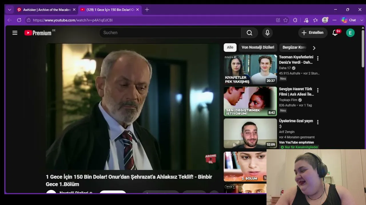Click the '45.915 Aufrufe' view count text
Viewport: 366px width, 205px height.
(290, 73)
